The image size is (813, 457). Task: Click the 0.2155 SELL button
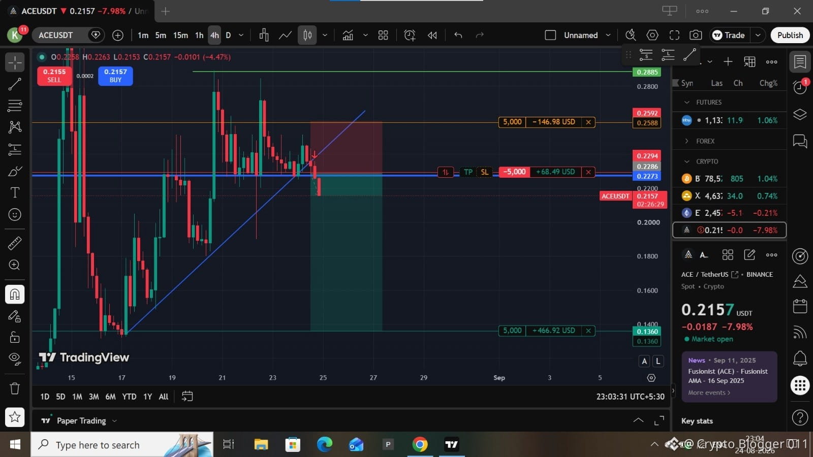54,76
